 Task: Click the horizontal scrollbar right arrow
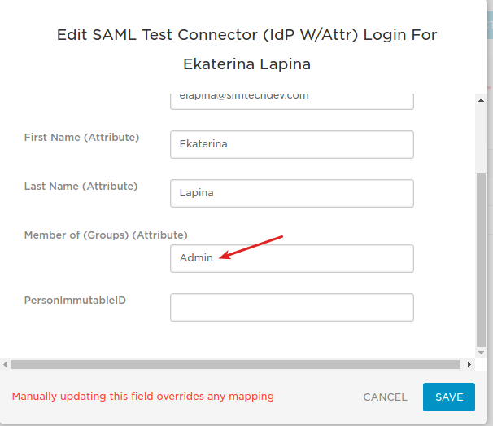coord(469,365)
